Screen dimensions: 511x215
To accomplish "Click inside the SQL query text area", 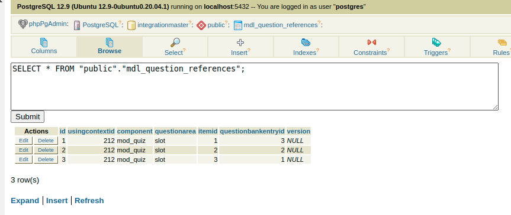I will point(255,86).
